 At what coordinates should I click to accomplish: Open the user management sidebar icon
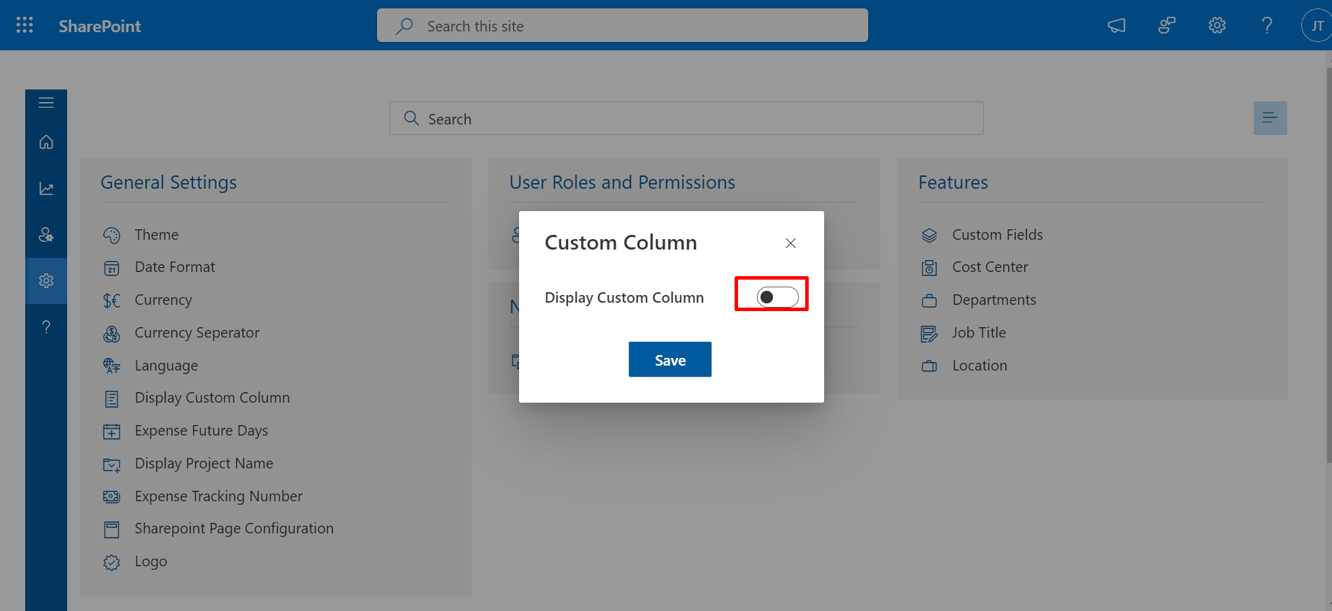pyautogui.click(x=46, y=235)
